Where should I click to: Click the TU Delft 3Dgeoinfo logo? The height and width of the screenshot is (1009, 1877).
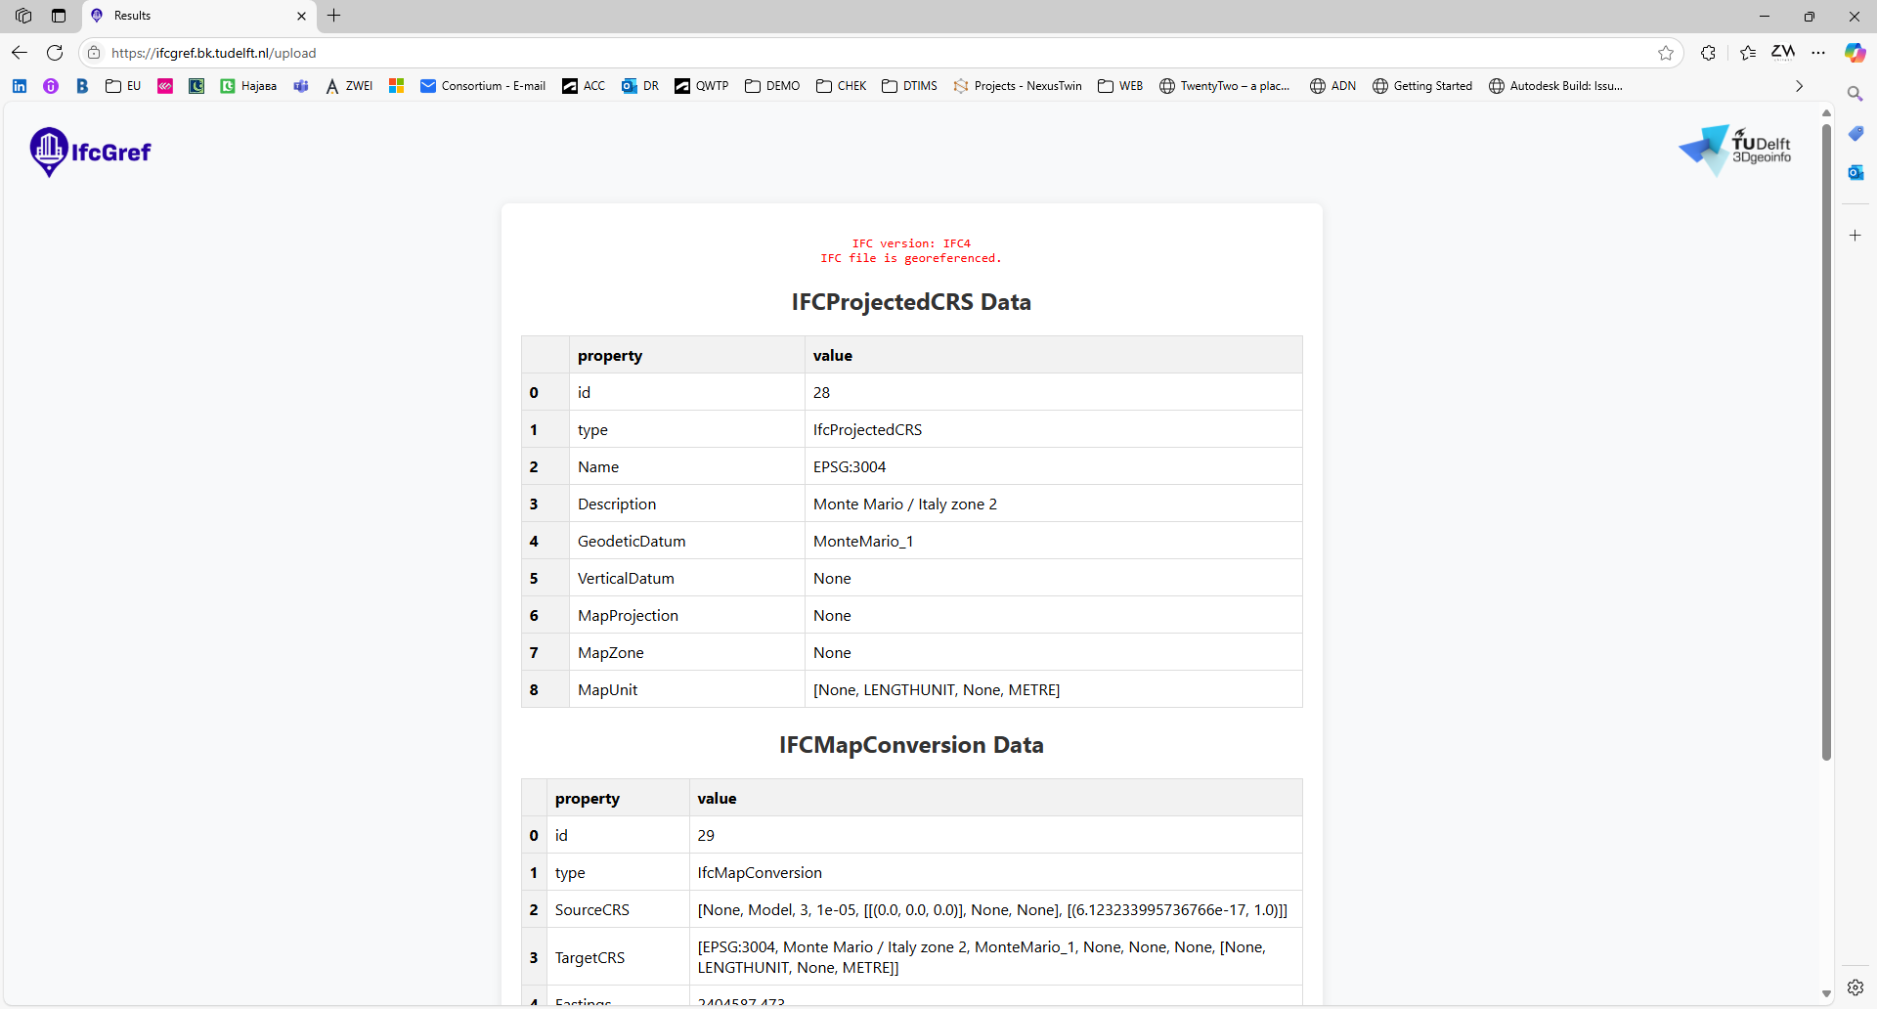click(x=1735, y=151)
